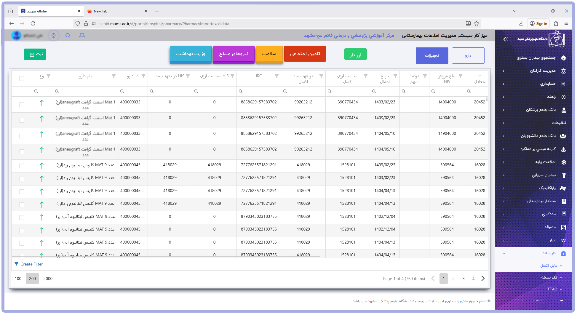Switch to the تجهیزات tab
This screenshot has width=577, height=315.
coord(432,55)
